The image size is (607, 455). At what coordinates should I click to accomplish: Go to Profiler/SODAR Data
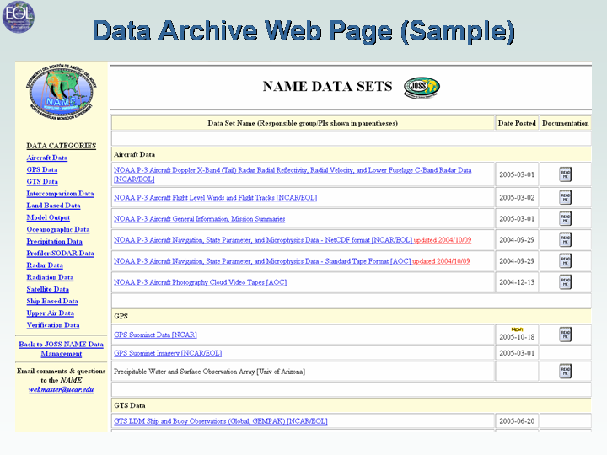point(61,254)
